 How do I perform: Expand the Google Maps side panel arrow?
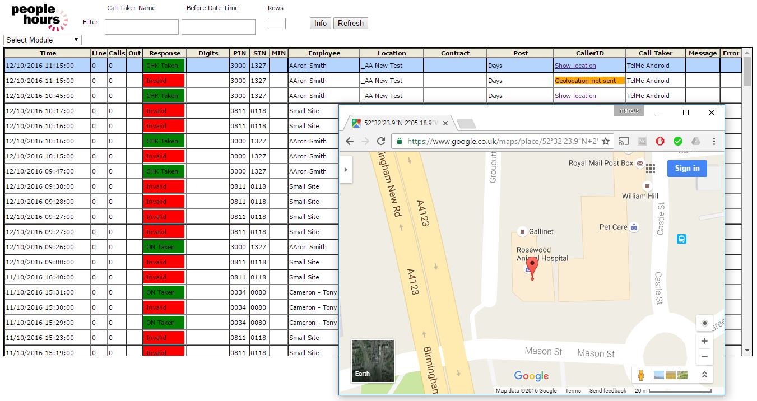[346, 170]
